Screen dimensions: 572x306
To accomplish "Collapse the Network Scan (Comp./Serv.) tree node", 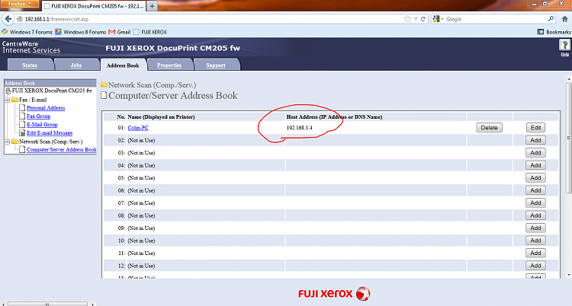I will tap(8, 142).
